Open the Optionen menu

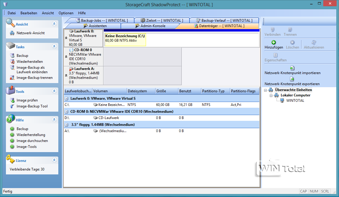66,13
